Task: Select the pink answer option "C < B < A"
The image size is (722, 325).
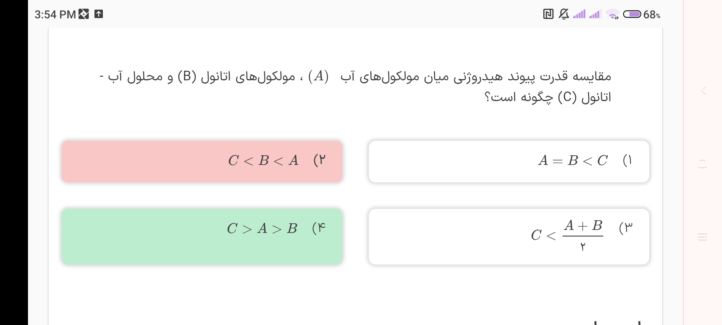Action: click(x=202, y=161)
